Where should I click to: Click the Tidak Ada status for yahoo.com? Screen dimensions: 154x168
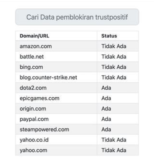point(114,150)
